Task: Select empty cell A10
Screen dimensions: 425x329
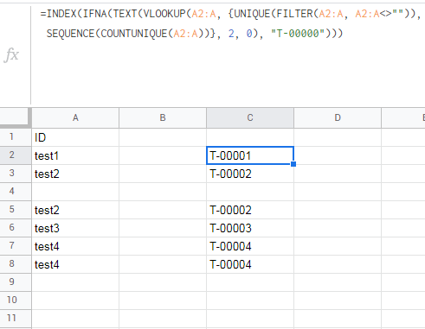Action: pos(75,301)
